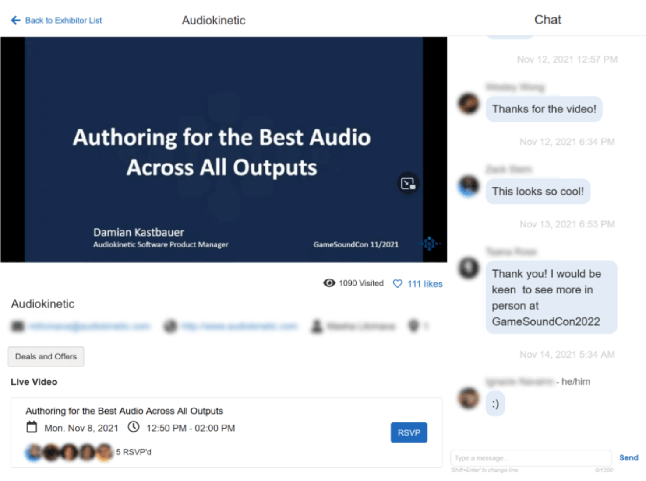
Task: Click the RSVP'd attendee avatars
Action: click(x=69, y=452)
